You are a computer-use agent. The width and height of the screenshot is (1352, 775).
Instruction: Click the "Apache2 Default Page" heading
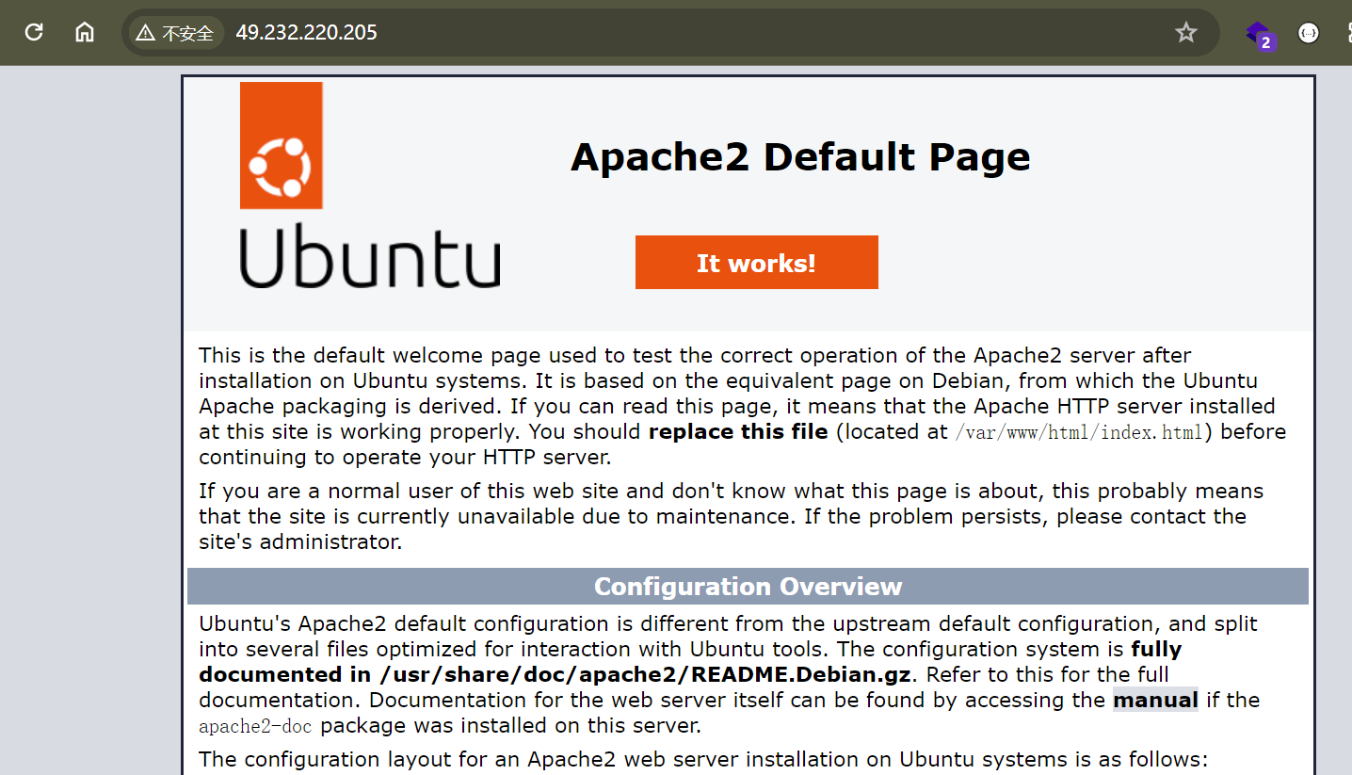pyautogui.click(x=800, y=156)
